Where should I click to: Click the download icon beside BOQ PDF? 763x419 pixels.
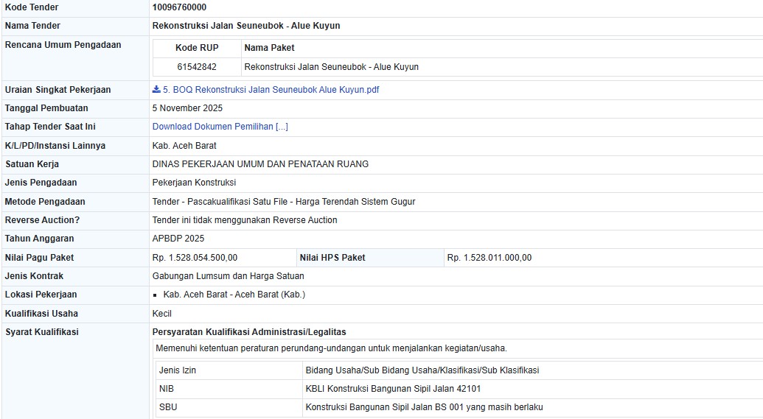[x=156, y=90]
